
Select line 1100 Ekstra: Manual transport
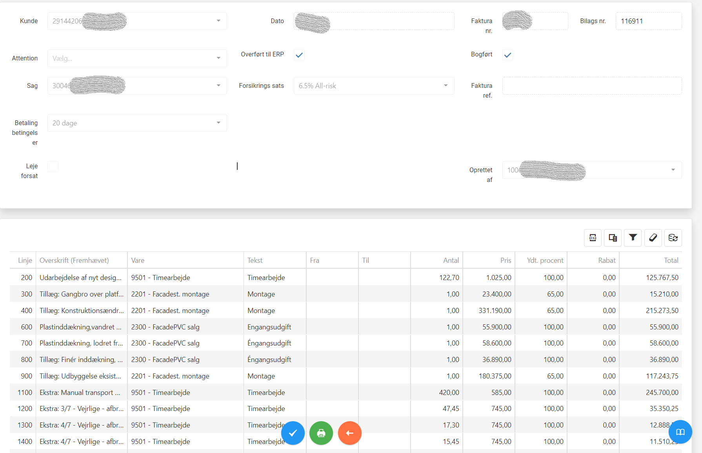pos(80,393)
